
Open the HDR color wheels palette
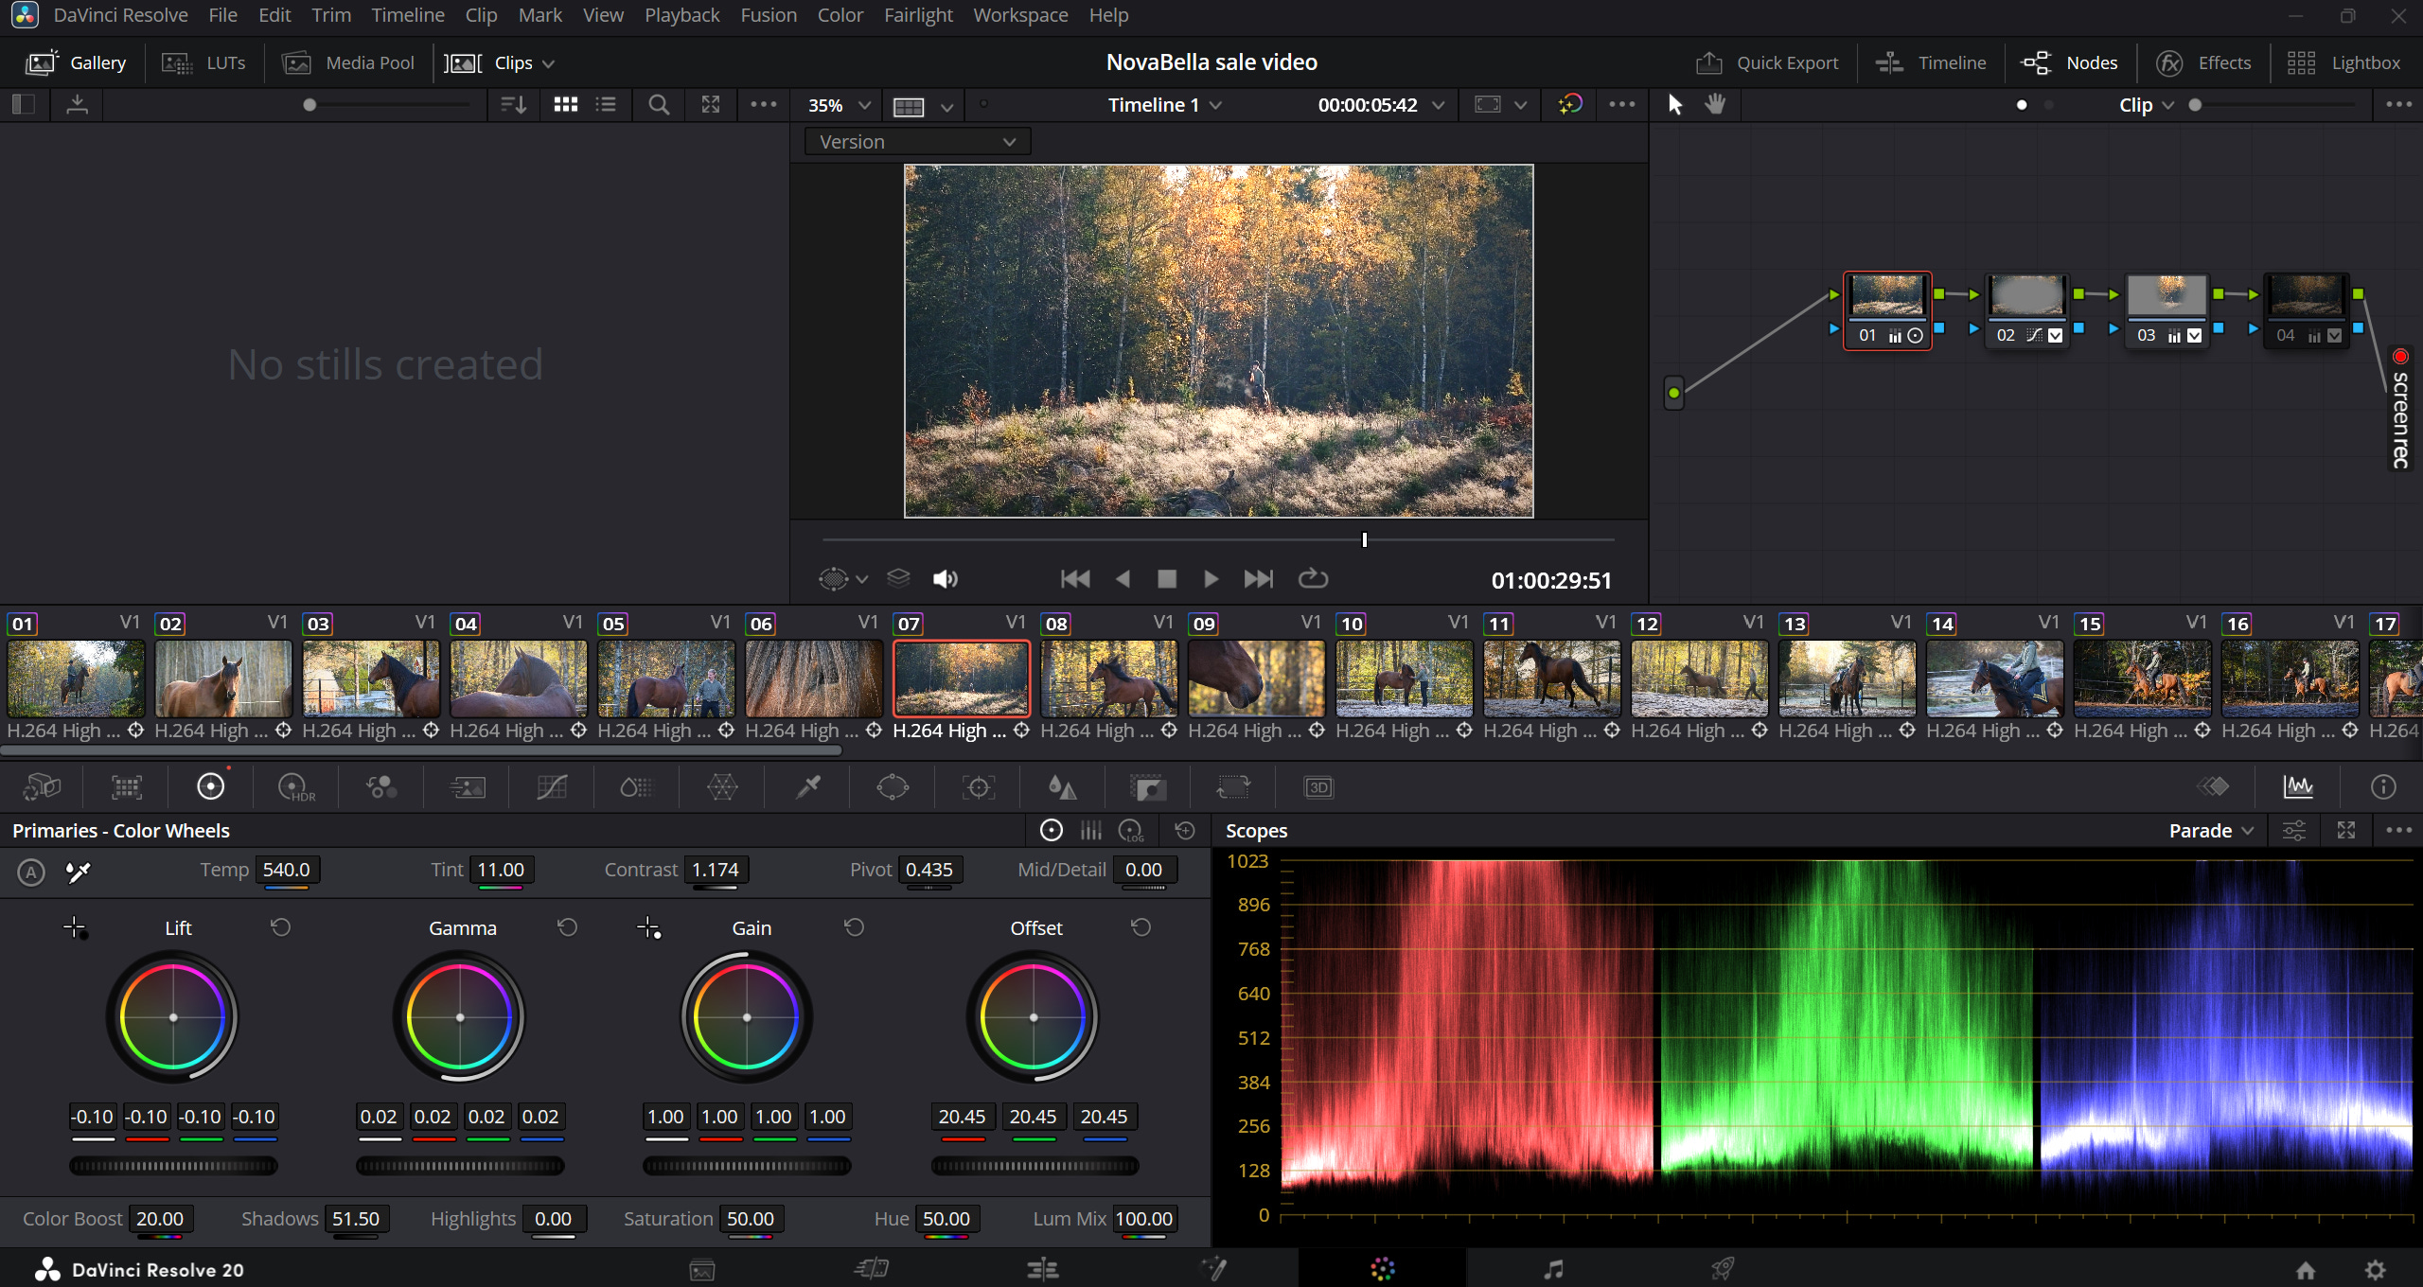point(296,787)
